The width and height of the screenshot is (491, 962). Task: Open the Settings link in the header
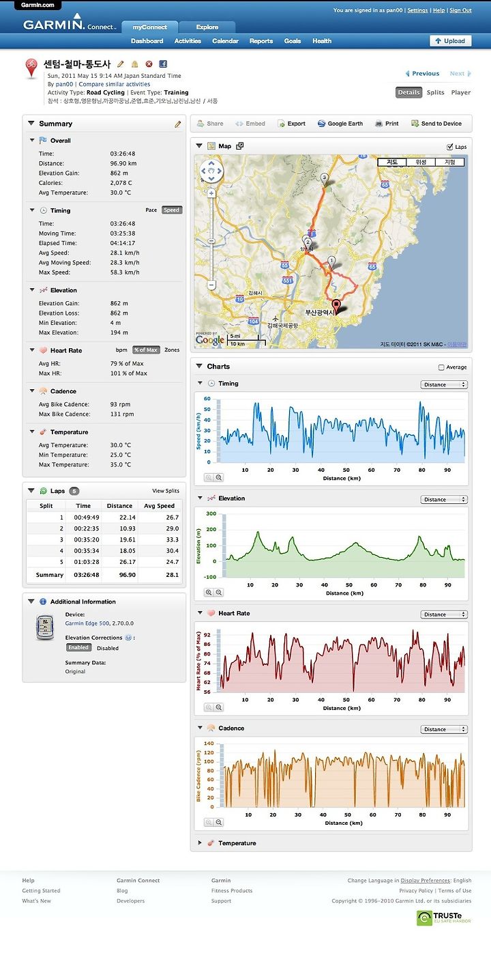coord(418,10)
